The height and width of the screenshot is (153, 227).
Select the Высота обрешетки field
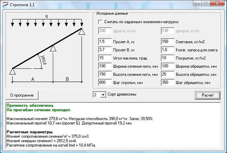168,74
